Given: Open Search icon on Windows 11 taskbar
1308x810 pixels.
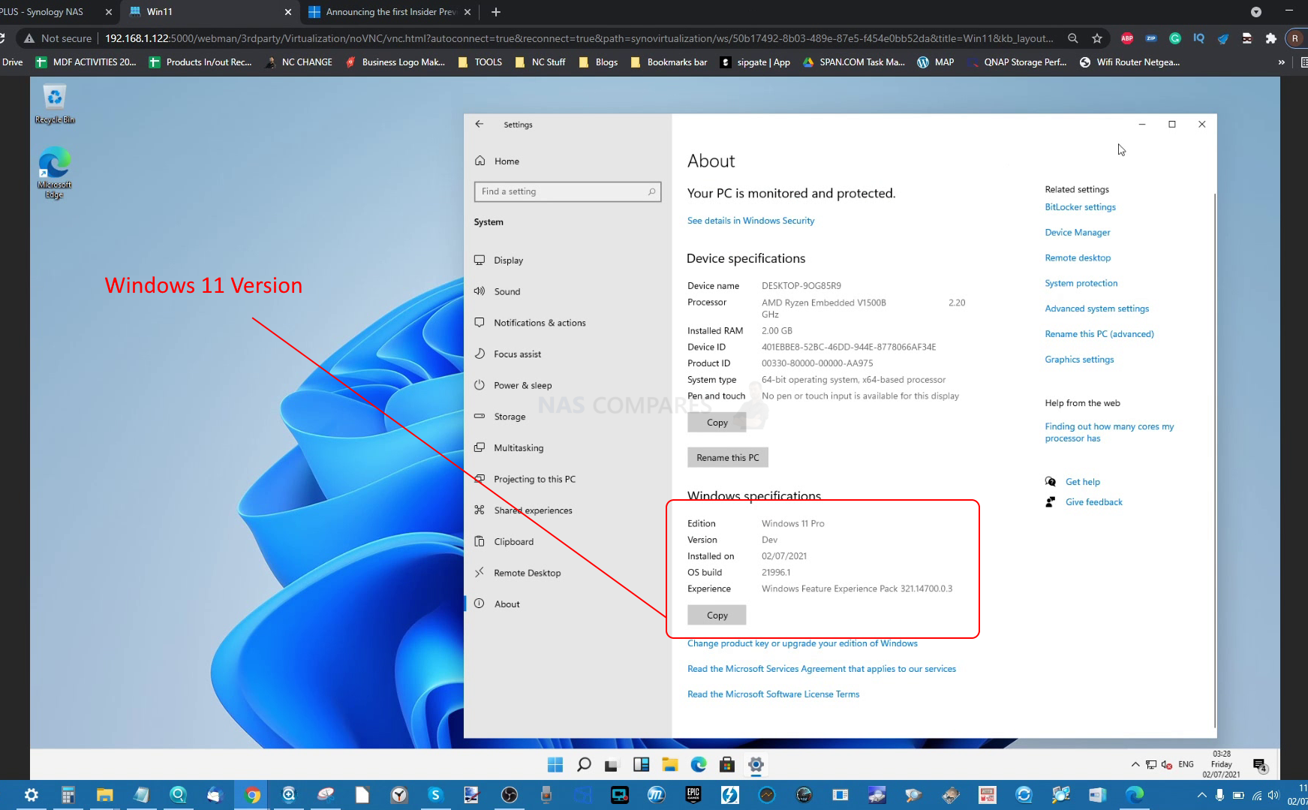Looking at the screenshot, I should [584, 765].
